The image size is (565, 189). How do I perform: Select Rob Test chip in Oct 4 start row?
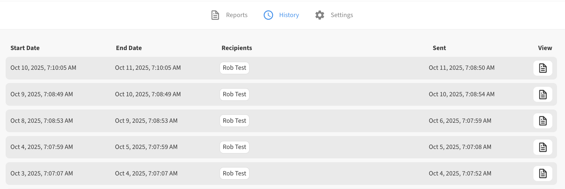click(x=234, y=147)
